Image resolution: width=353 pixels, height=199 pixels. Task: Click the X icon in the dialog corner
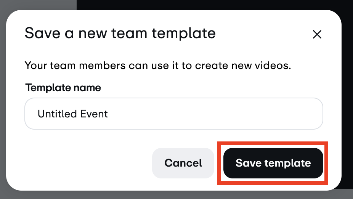point(317,35)
